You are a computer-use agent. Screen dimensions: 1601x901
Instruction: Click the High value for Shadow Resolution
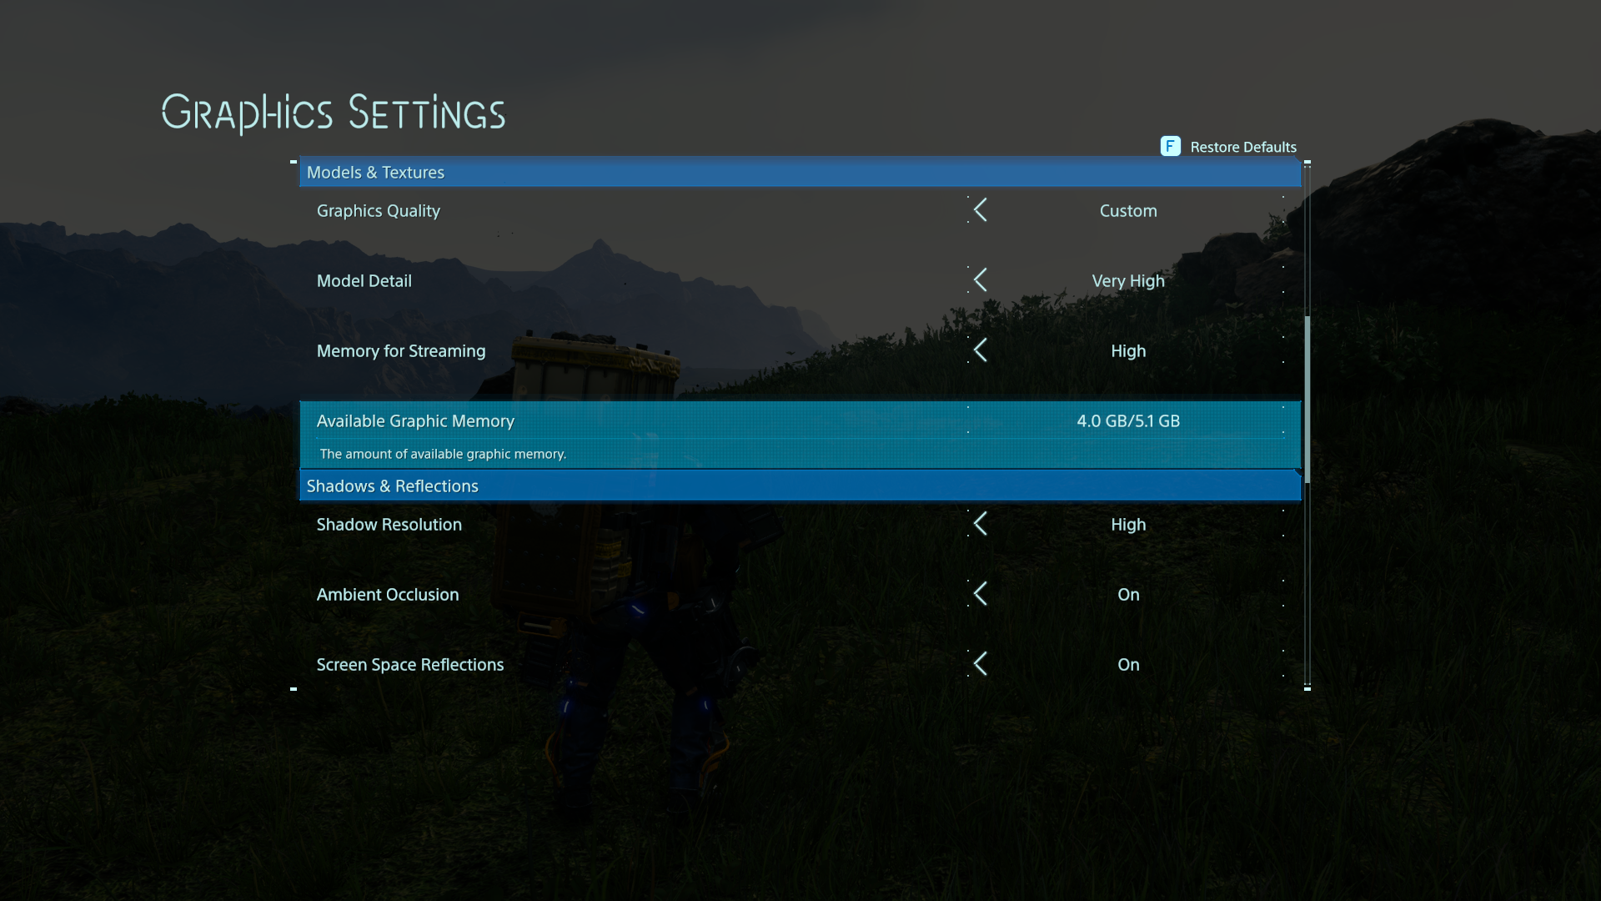pos(1128,525)
